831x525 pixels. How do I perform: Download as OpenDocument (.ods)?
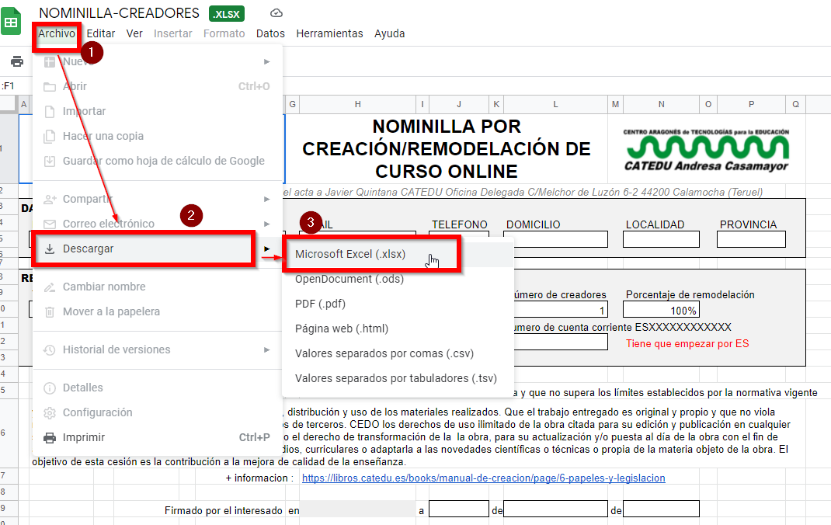(x=398, y=279)
